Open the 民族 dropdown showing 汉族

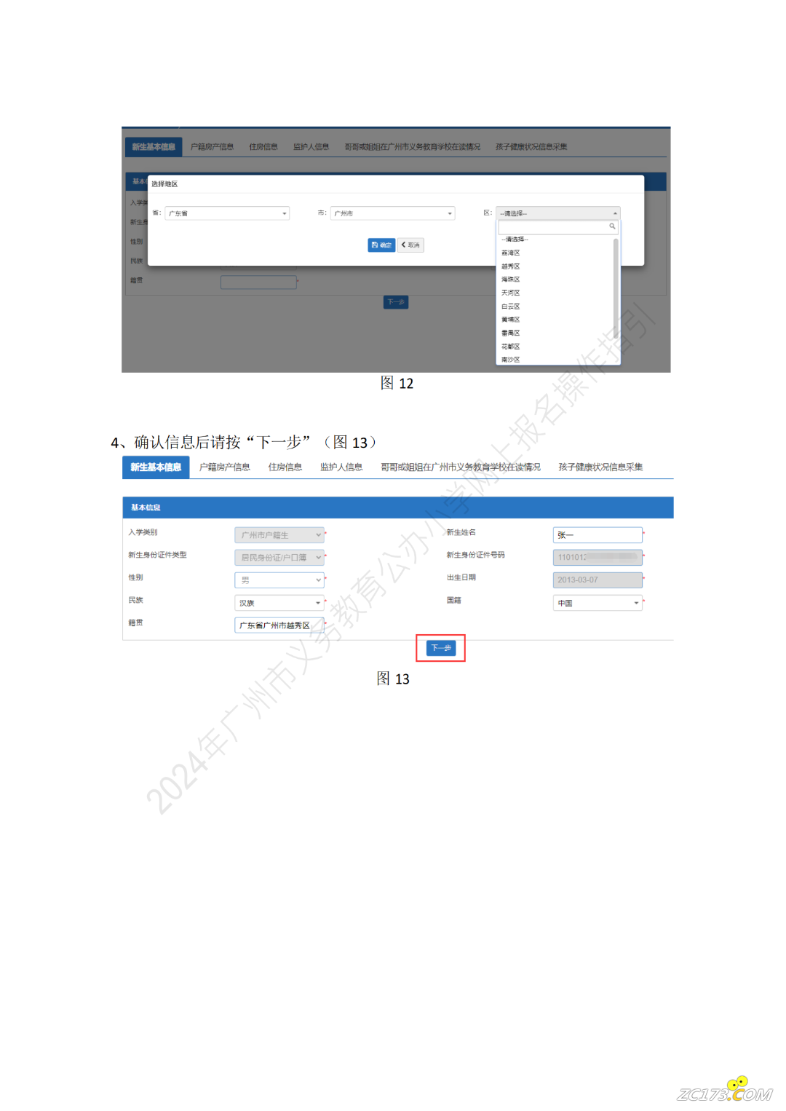click(279, 603)
